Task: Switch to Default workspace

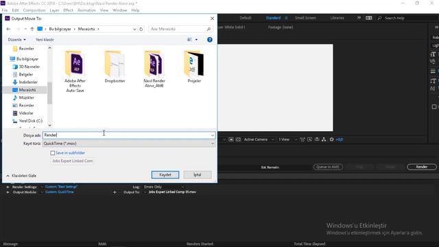Action: point(246,18)
